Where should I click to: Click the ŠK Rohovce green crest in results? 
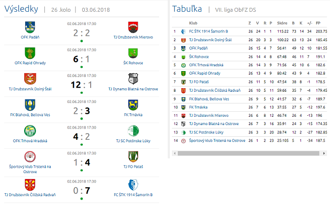click(133, 52)
